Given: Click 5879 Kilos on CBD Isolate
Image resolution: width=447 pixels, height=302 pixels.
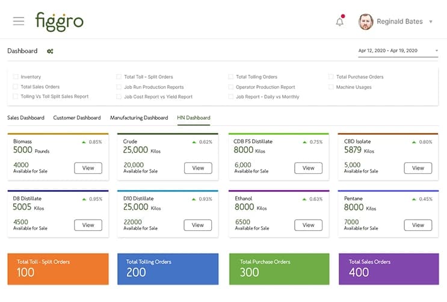Looking at the screenshot, I should tap(359, 150).
